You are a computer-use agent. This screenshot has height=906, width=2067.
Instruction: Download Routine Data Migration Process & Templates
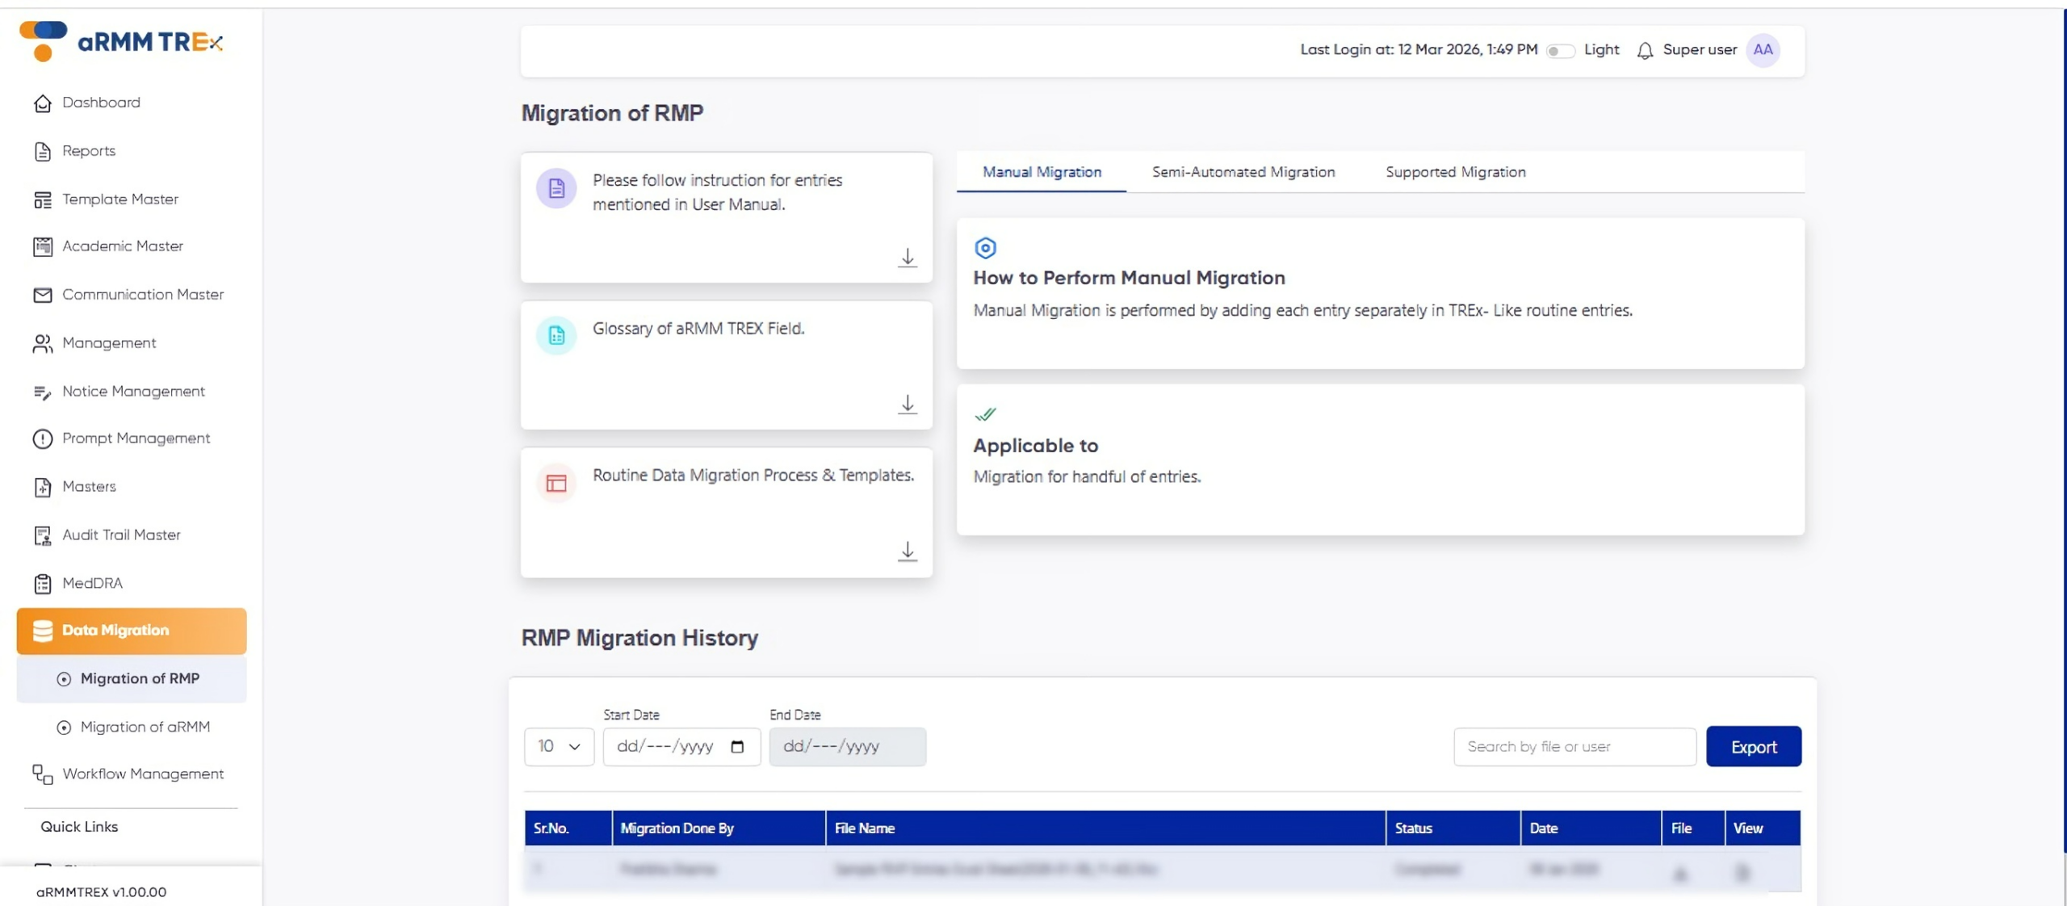coord(908,552)
